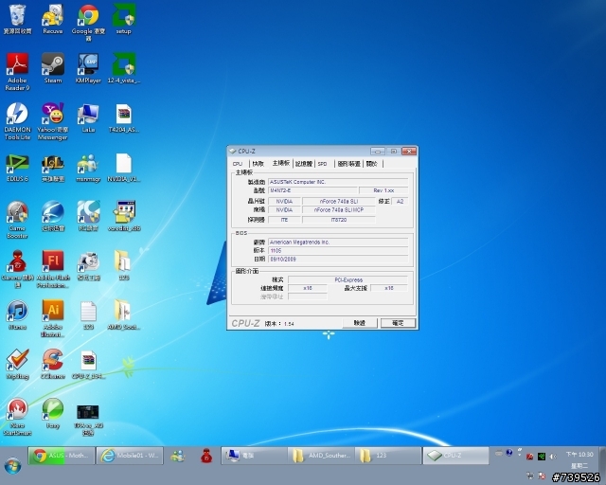Switch to the Chrome ASUS taskbar window
Viewport: 606px width, 485px height.
[x=61, y=456]
